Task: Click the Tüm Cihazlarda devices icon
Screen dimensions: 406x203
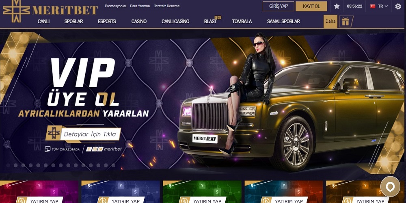Action: 48,149
